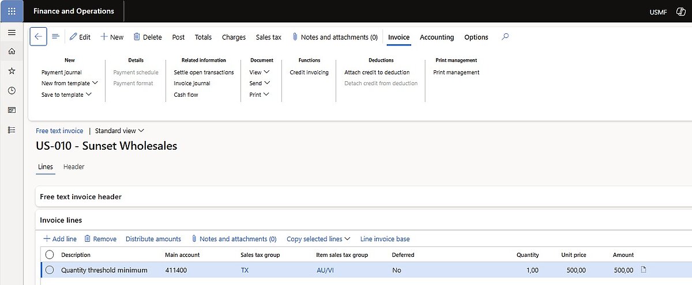The width and height of the screenshot is (692, 285).
Task: Open invoice lines Notes and attachments (0)
Action: coord(234,239)
